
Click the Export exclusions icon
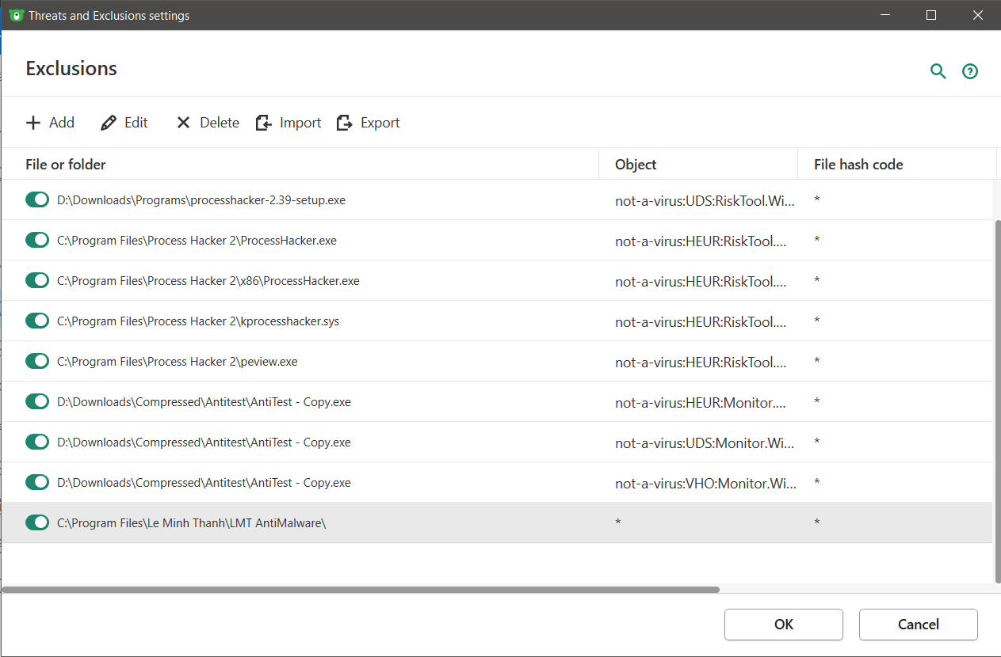coord(345,123)
